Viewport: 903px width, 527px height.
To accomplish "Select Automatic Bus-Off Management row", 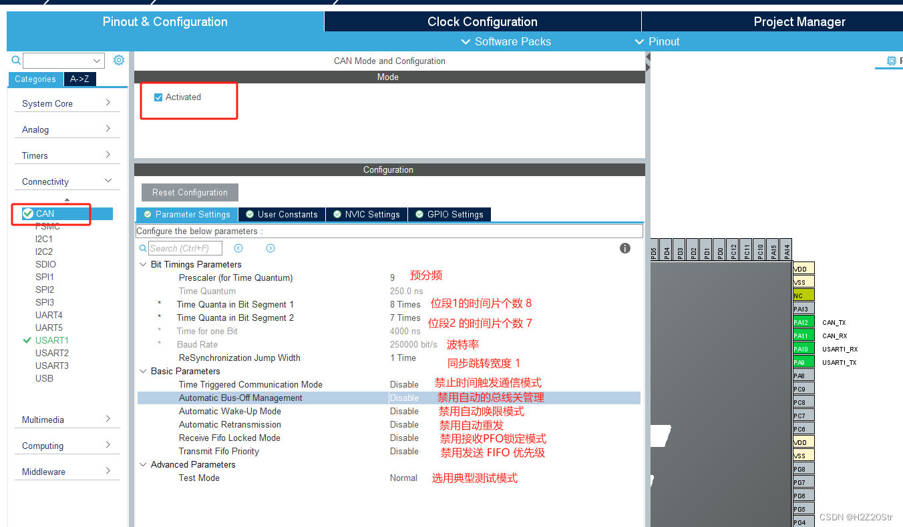I will coord(389,398).
